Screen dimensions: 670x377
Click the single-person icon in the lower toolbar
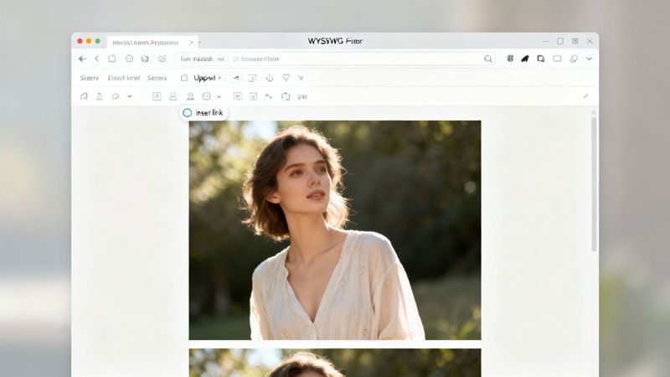[173, 96]
